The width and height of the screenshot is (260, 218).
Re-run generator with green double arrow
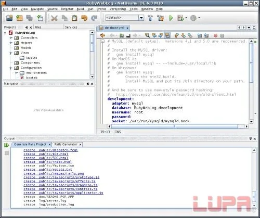pyautogui.click(x=6, y=145)
